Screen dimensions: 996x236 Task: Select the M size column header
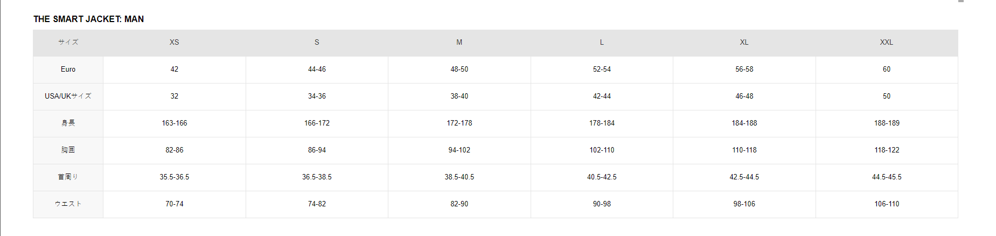click(x=459, y=42)
